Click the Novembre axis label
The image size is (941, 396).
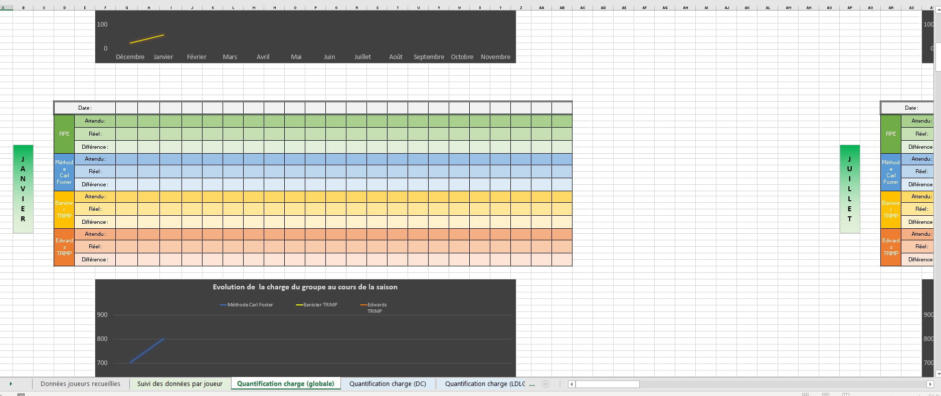(x=495, y=57)
